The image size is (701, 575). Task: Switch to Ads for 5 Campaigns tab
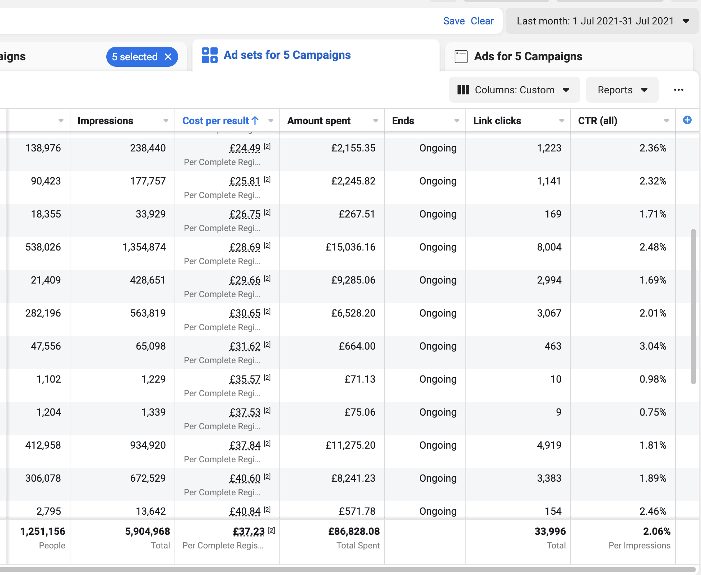coord(528,57)
